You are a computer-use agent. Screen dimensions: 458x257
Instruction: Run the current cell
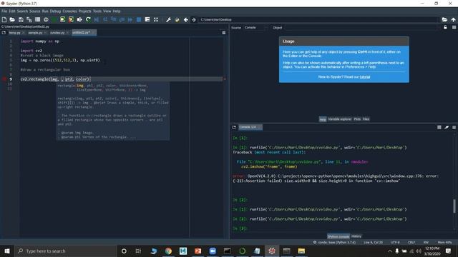(x=62, y=19)
